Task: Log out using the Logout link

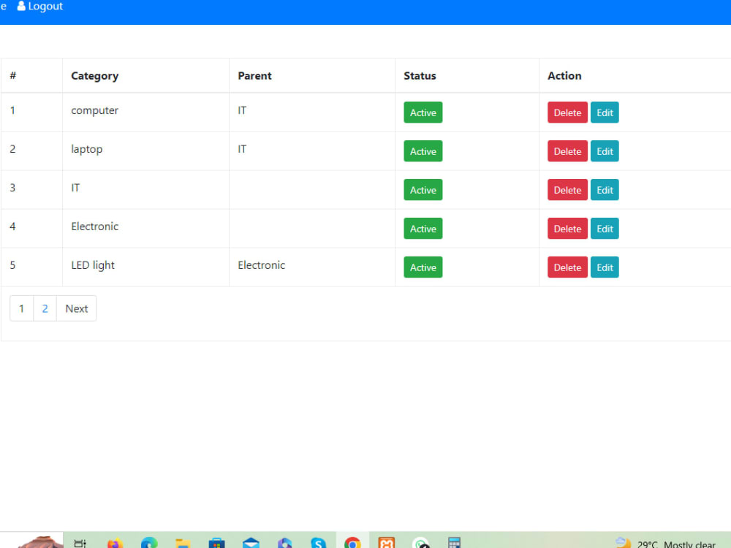Action: point(39,6)
